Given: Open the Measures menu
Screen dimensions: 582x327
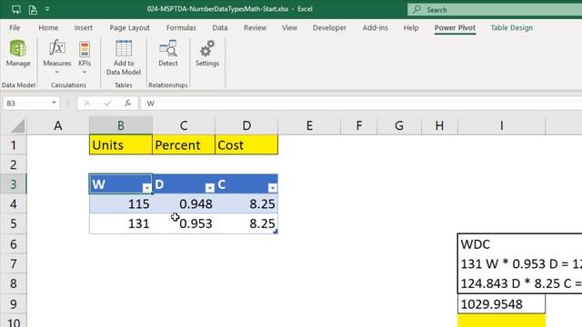Looking at the screenshot, I should 56,57.
